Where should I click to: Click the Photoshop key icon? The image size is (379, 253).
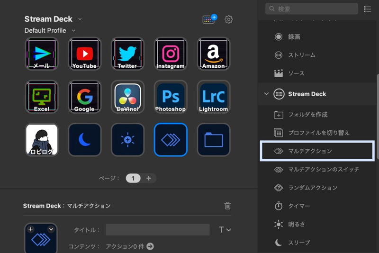[170, 96]
